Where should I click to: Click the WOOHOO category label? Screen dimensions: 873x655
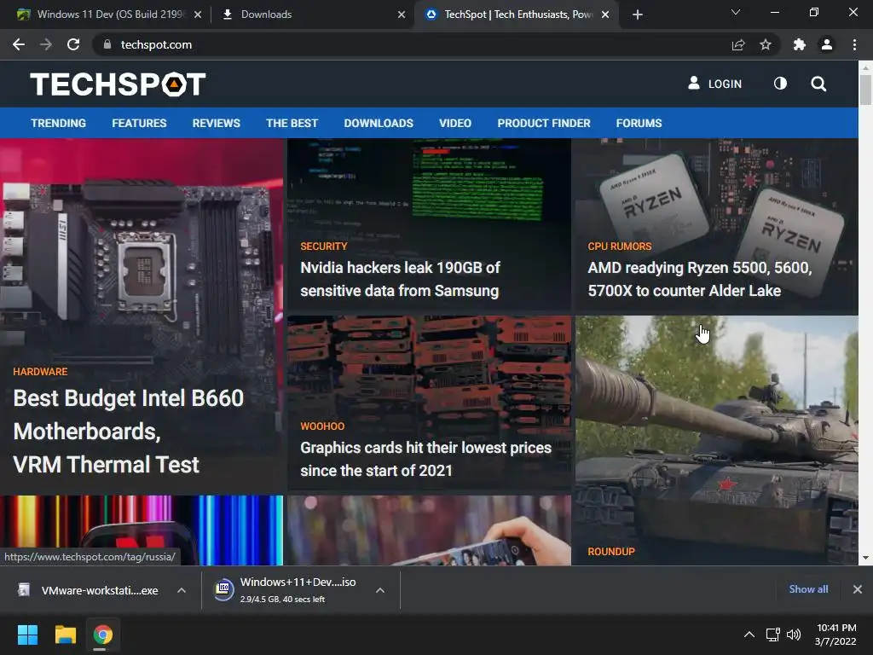[x=322, y=426]
